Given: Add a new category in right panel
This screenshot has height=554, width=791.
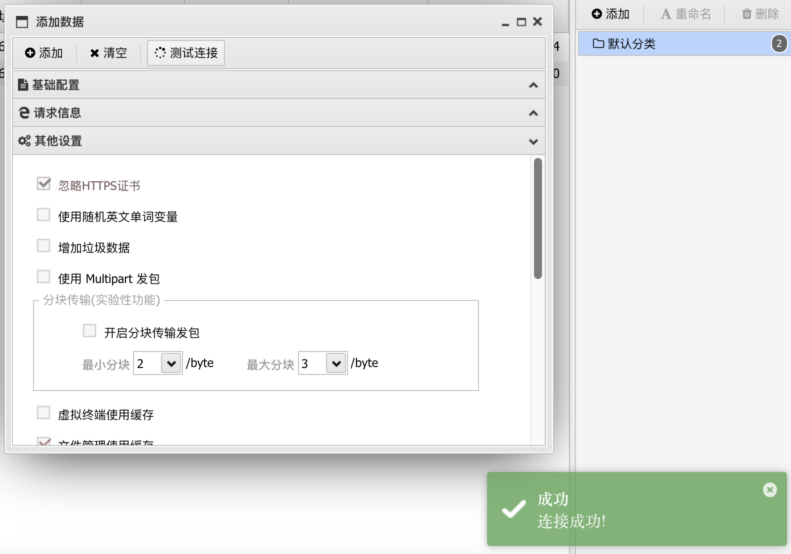Looking at the screenshot, I should pos(610,14).
